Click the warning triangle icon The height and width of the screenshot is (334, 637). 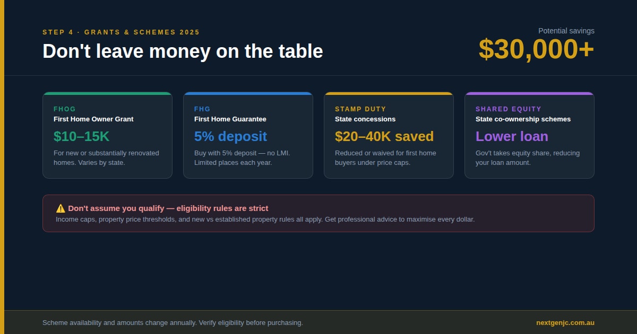pos(61,208)
